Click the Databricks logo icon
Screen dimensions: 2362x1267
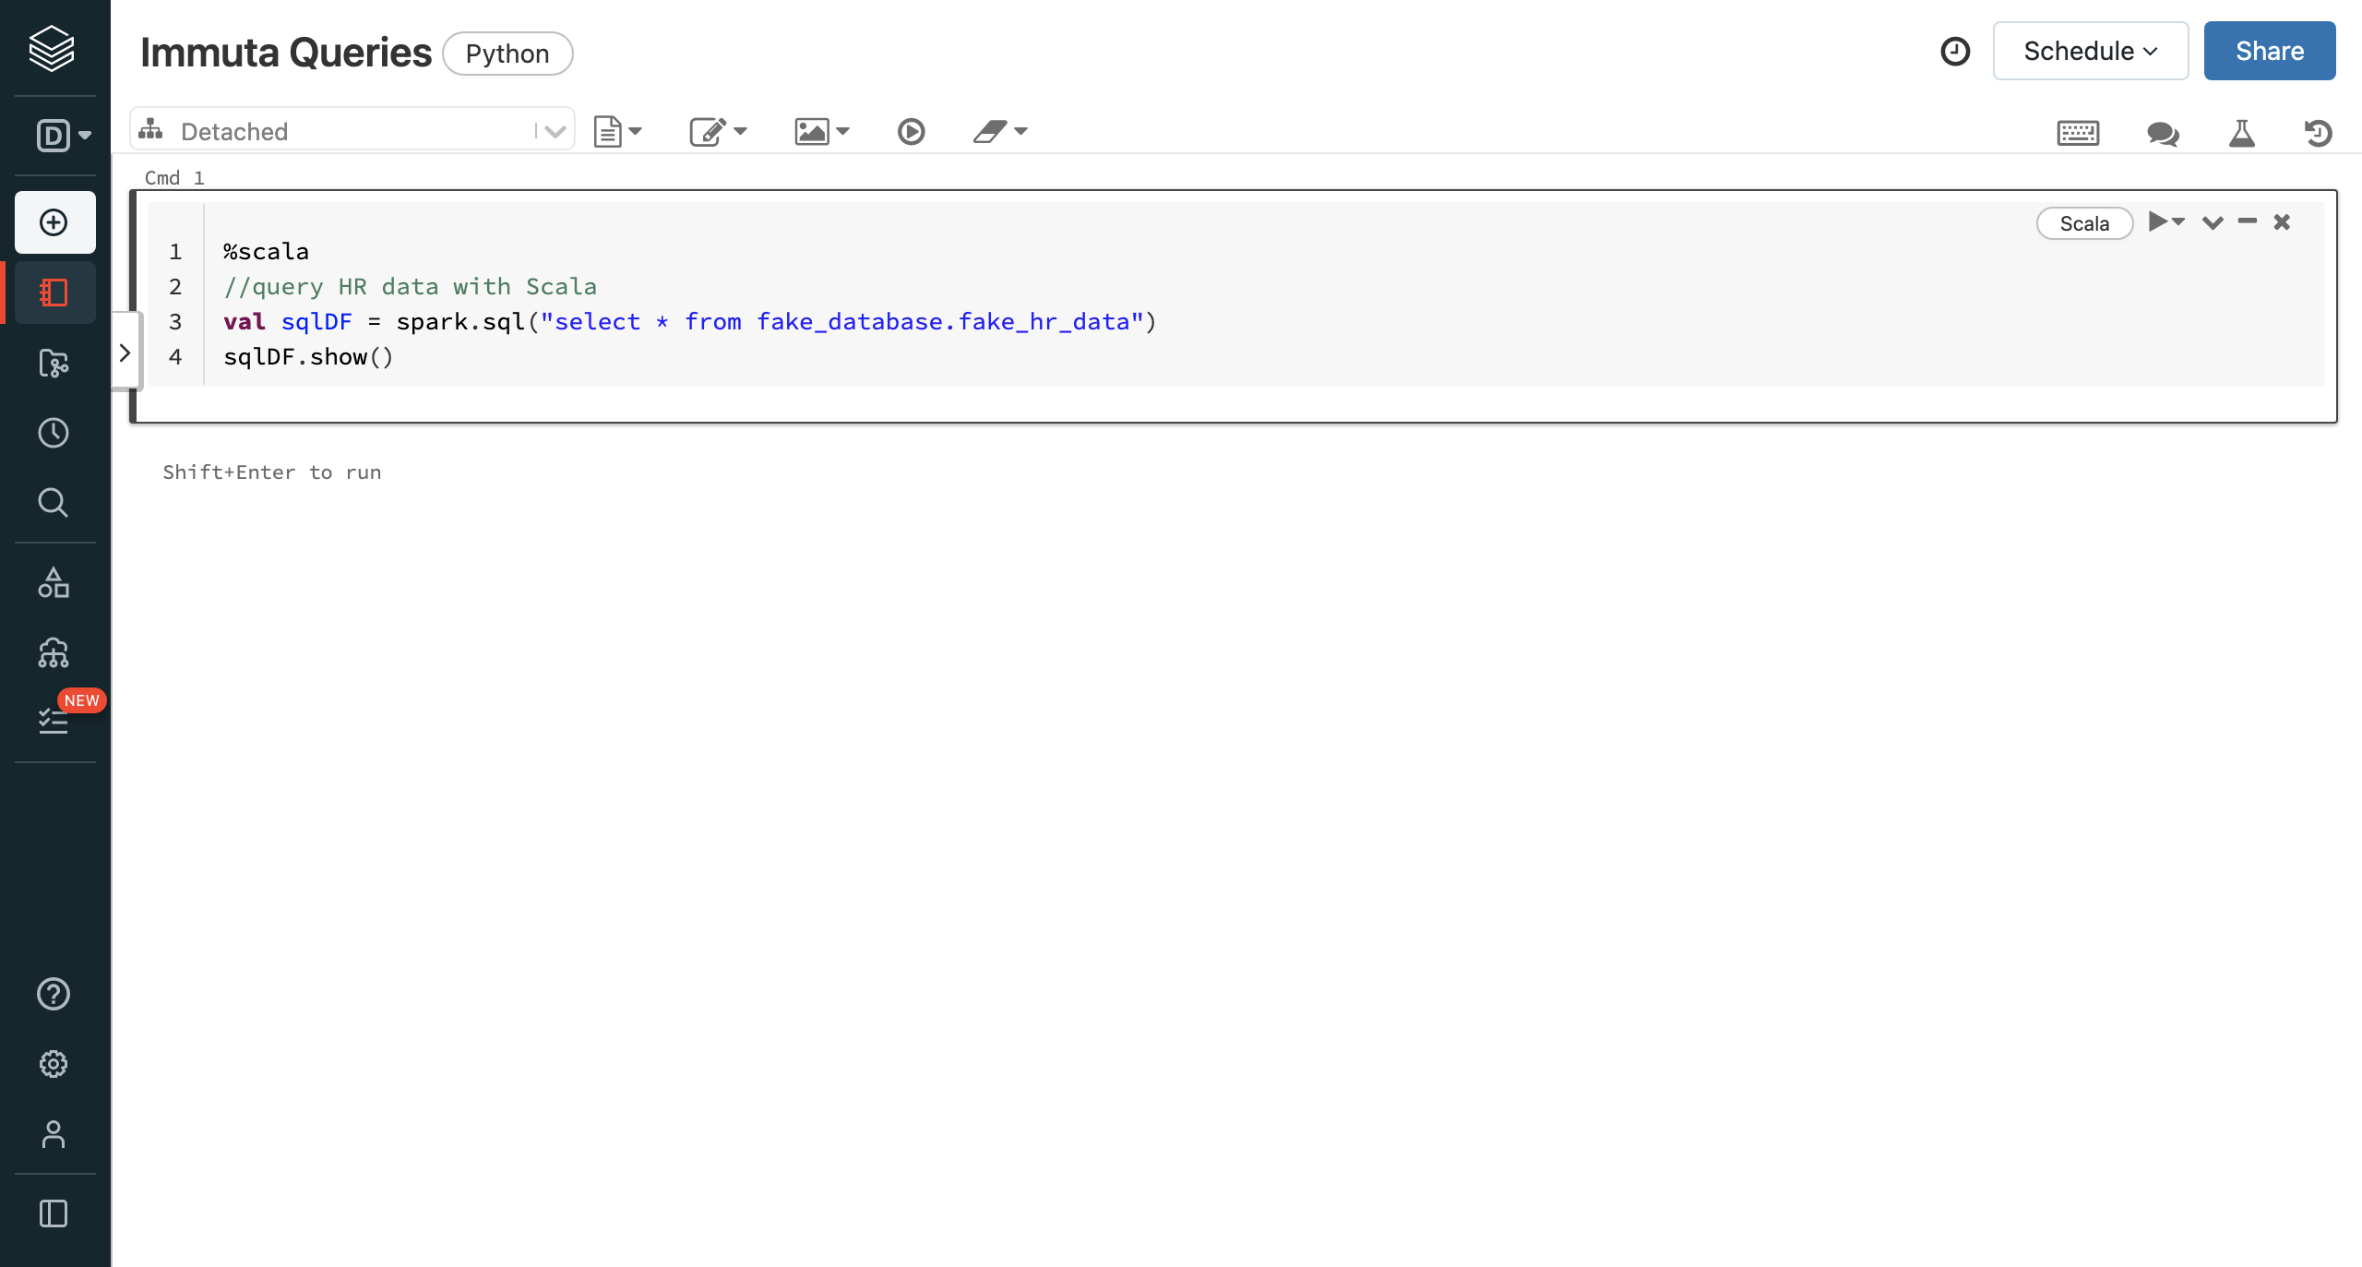(x=52, y=48)
